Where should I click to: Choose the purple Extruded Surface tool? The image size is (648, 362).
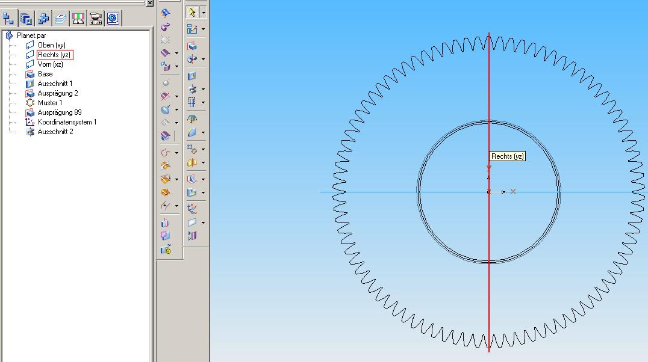click(166, 53)
